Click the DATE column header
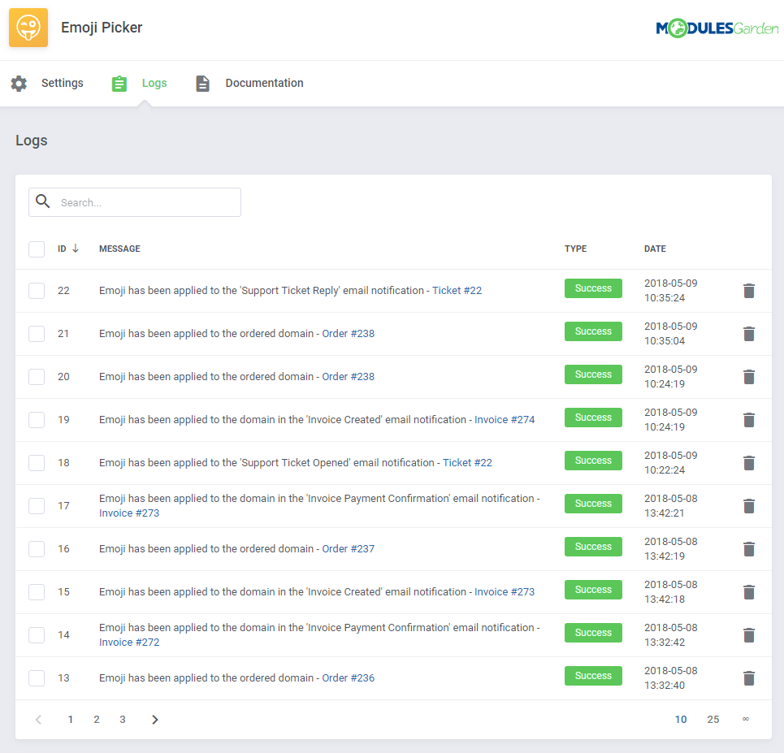The image size is (784, 753). (655, 249)
